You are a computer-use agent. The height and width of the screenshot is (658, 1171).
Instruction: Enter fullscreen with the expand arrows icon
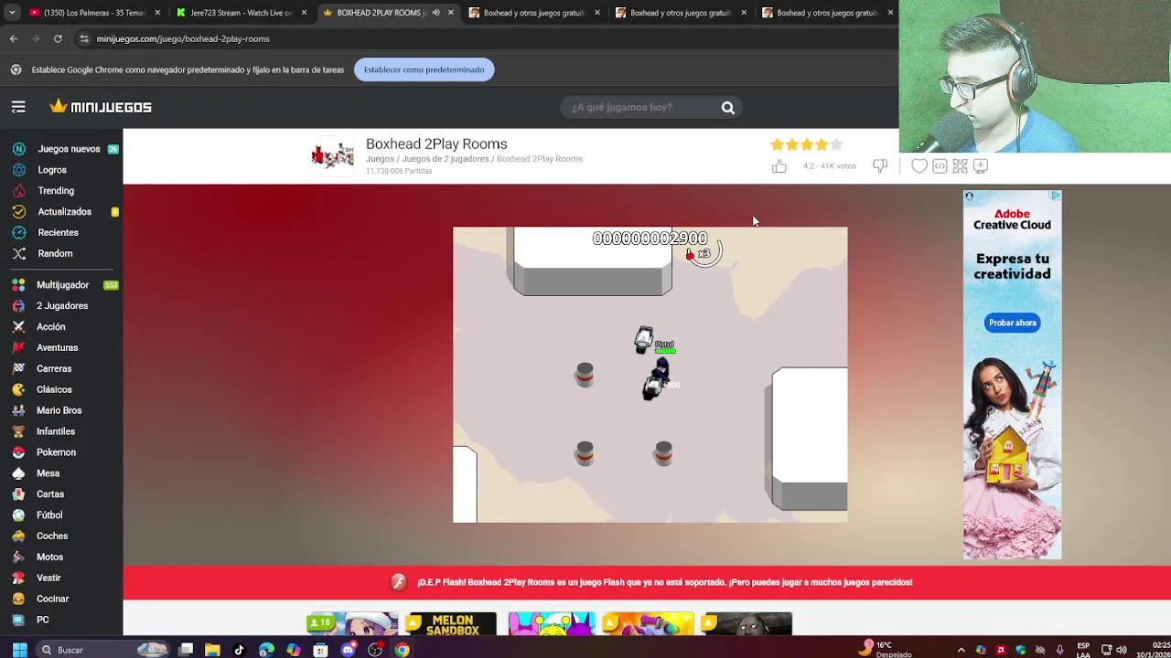[x=960, y=165]
